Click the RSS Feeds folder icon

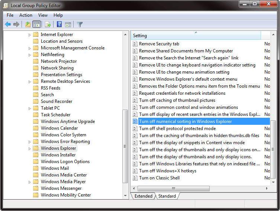point(36,88)
